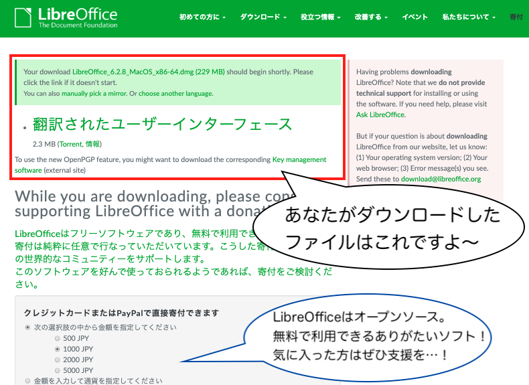Select the 次の選択肢の中から金額を指定 radio button
This screenshot has height=385, width=529.
(27, 327)
